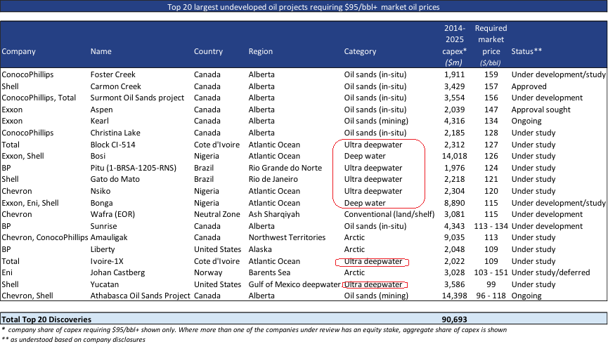The width and height of the screenshot is (608, 344).
Task: Click the Nsiko project name
Action: point(101,191)
